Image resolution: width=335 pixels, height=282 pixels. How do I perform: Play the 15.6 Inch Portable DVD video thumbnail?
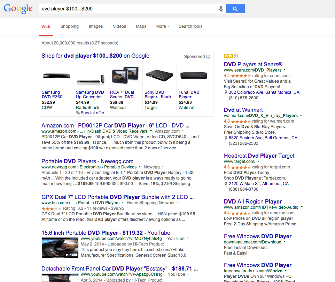[x=60, y=248]
